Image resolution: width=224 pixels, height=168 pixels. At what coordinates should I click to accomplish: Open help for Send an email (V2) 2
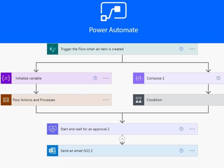181,151
